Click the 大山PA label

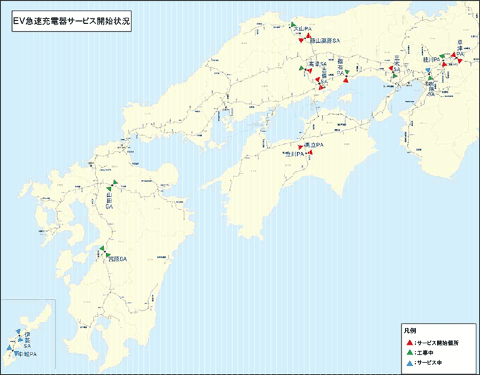[x=302, y=29]
